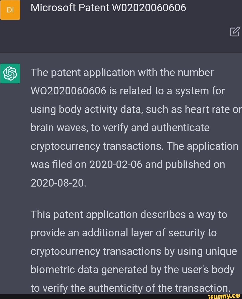Click the final line about transaction authenticity
The height and width of the screenshot is (299, 242).
pyautogui.click(x=131, y=288)
